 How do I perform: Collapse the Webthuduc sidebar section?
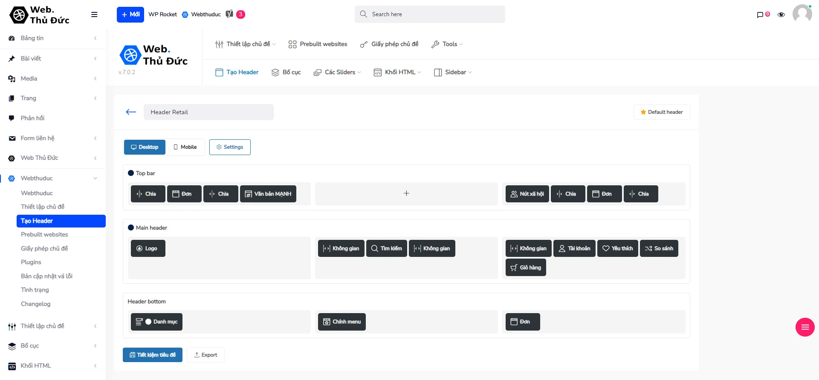click(95, 178)
